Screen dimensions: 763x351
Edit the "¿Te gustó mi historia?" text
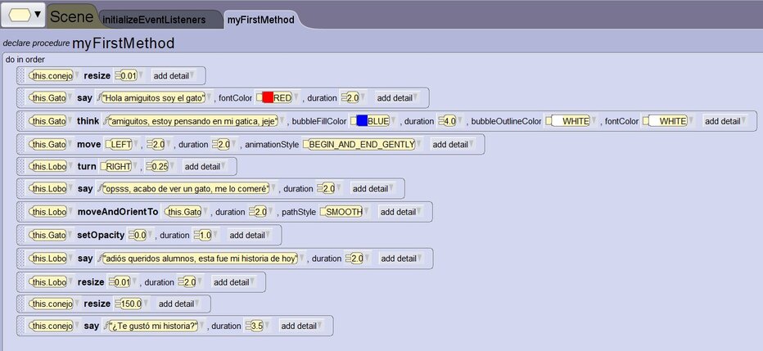click(x=156, y=326)
